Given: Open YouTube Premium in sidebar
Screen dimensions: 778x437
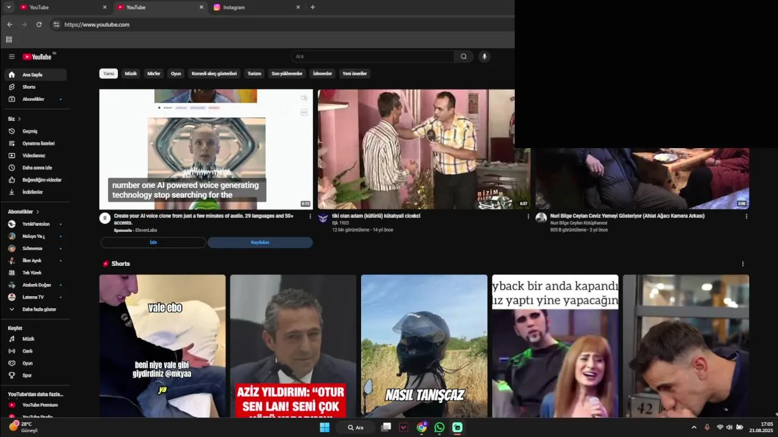Looking at the screenshot, I should point(35,405).
